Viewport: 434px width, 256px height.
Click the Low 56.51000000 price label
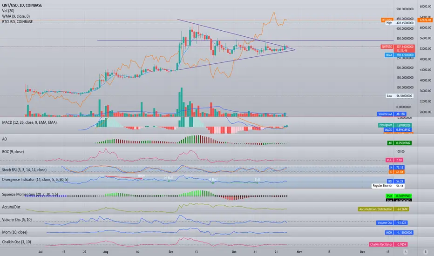pyautogui.click(x=400, y=96)
